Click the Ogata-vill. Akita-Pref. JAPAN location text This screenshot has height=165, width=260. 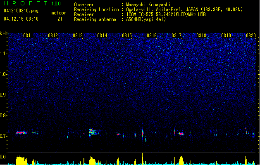tap(184, 9)
